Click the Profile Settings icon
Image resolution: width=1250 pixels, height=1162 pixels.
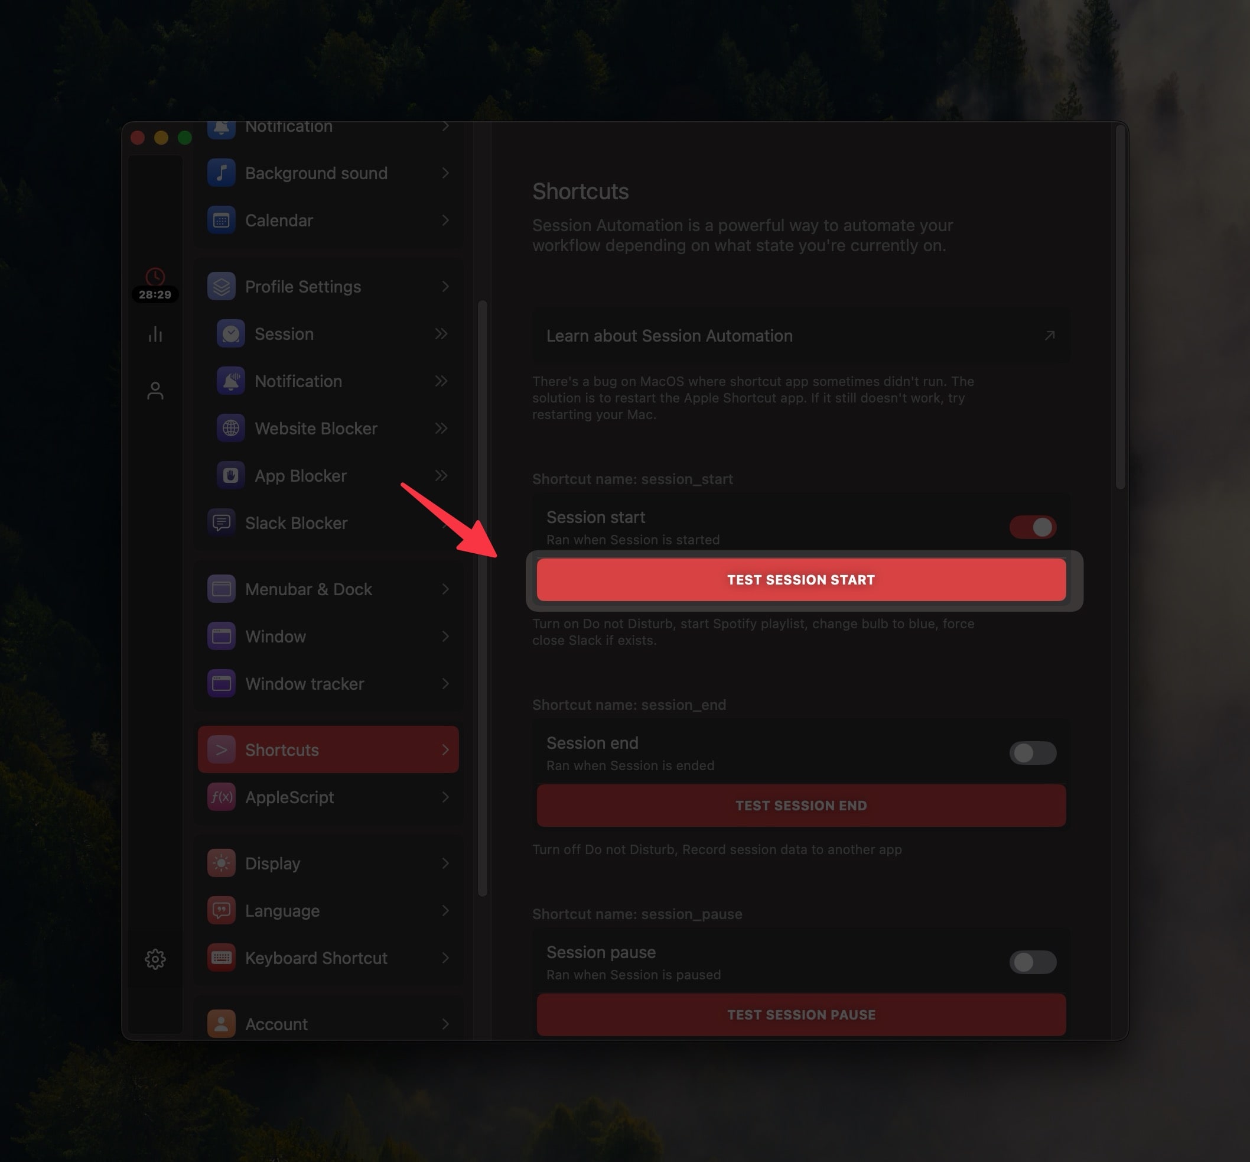coord(219,286)
